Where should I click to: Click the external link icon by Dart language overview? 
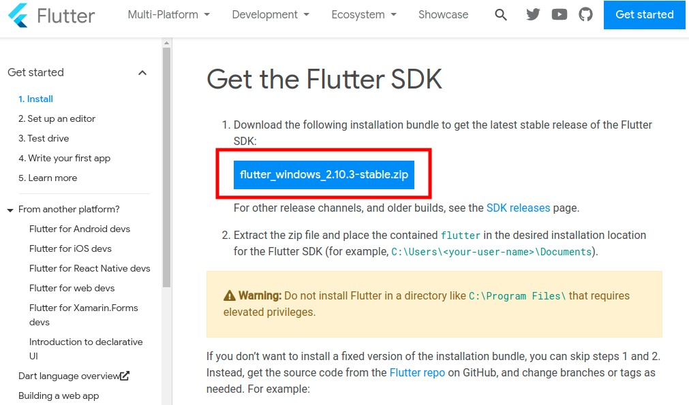point(125,376)
